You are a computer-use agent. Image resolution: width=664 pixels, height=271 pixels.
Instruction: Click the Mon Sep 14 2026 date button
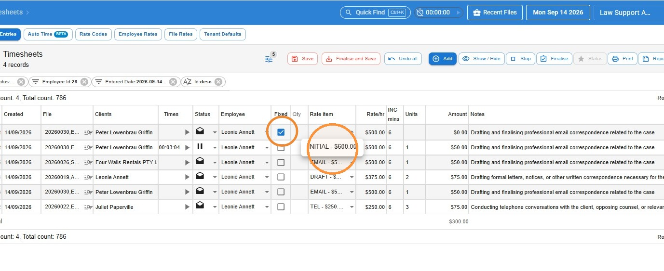pyautogui.click(x=558, y=13)
